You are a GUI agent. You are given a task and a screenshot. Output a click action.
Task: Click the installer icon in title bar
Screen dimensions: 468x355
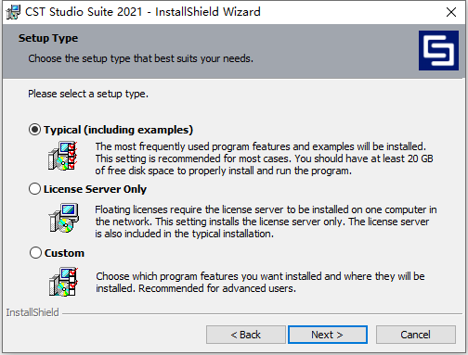tap(13, 12)
